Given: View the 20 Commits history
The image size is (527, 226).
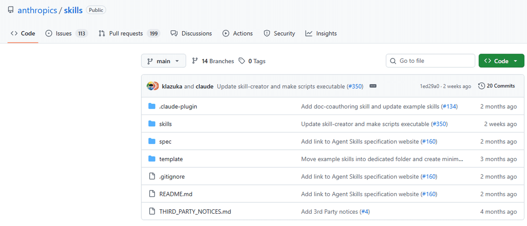Looking at the screenshot, I should (x=497, y=86).
